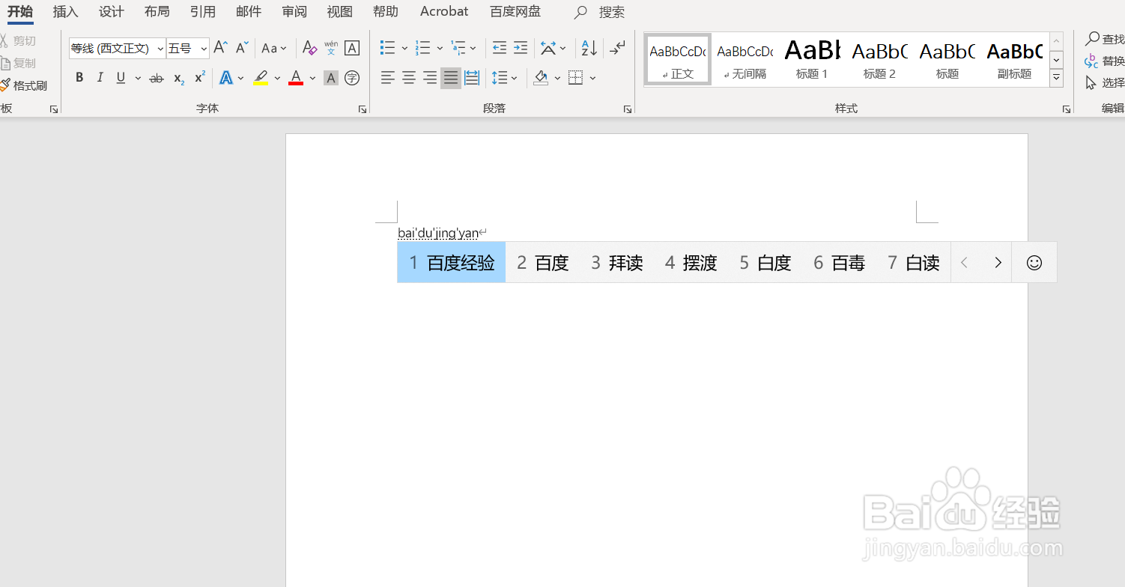Viewport: 1125px width, 587px height.
Task: Select the 无间隔 style
Action: click(745, 59)
